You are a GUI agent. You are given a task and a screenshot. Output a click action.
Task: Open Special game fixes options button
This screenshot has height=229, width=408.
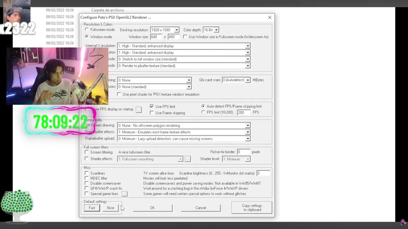pyautogui.click(x=124, y=194)
